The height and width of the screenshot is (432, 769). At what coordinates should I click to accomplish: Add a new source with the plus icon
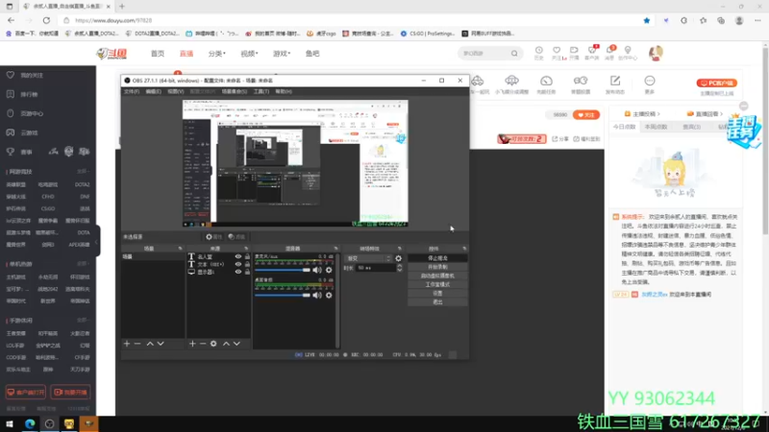point(192,344)
